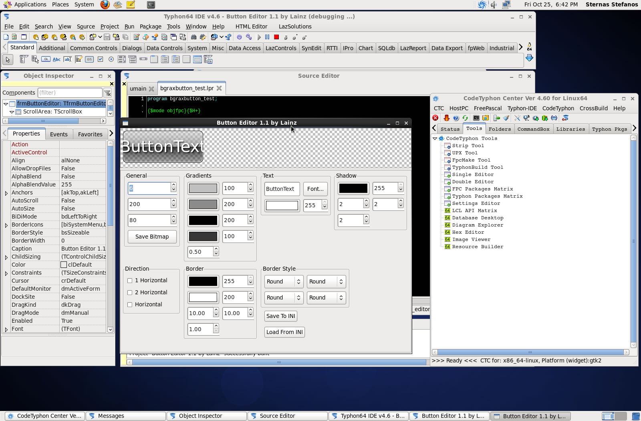Open the Folders tab in CodeTyphon Center
The width and height of the screenshot is (641, 421).
500,129
